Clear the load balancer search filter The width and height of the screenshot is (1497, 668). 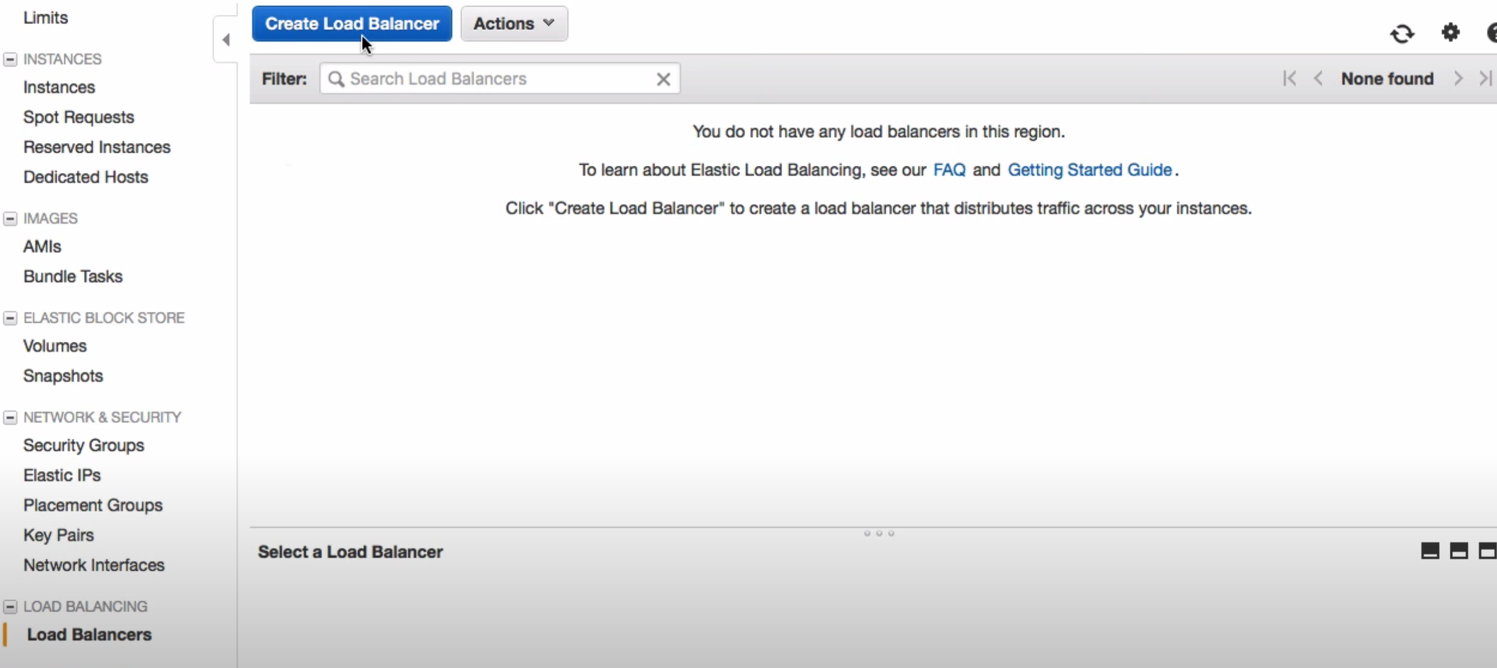pyautogui.click(x=663, y=79)
